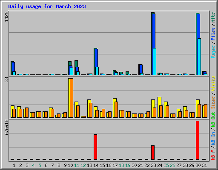Click the tall blue files bar for day 23

point(154,31)
